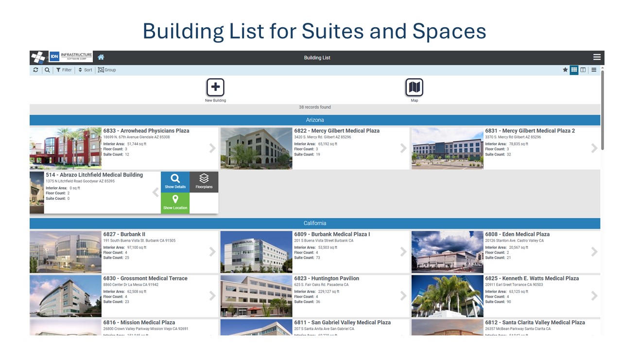622x350 pixels.
Task: Go to the home page icon
Action: point(101,57)
